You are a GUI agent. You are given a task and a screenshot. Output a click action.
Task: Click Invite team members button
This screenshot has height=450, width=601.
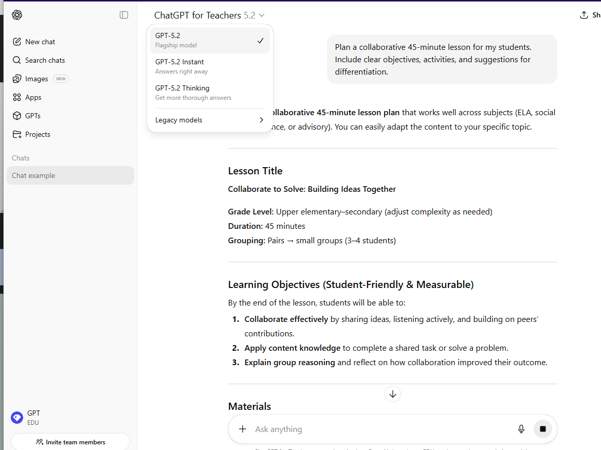click(x=70, y=442)
